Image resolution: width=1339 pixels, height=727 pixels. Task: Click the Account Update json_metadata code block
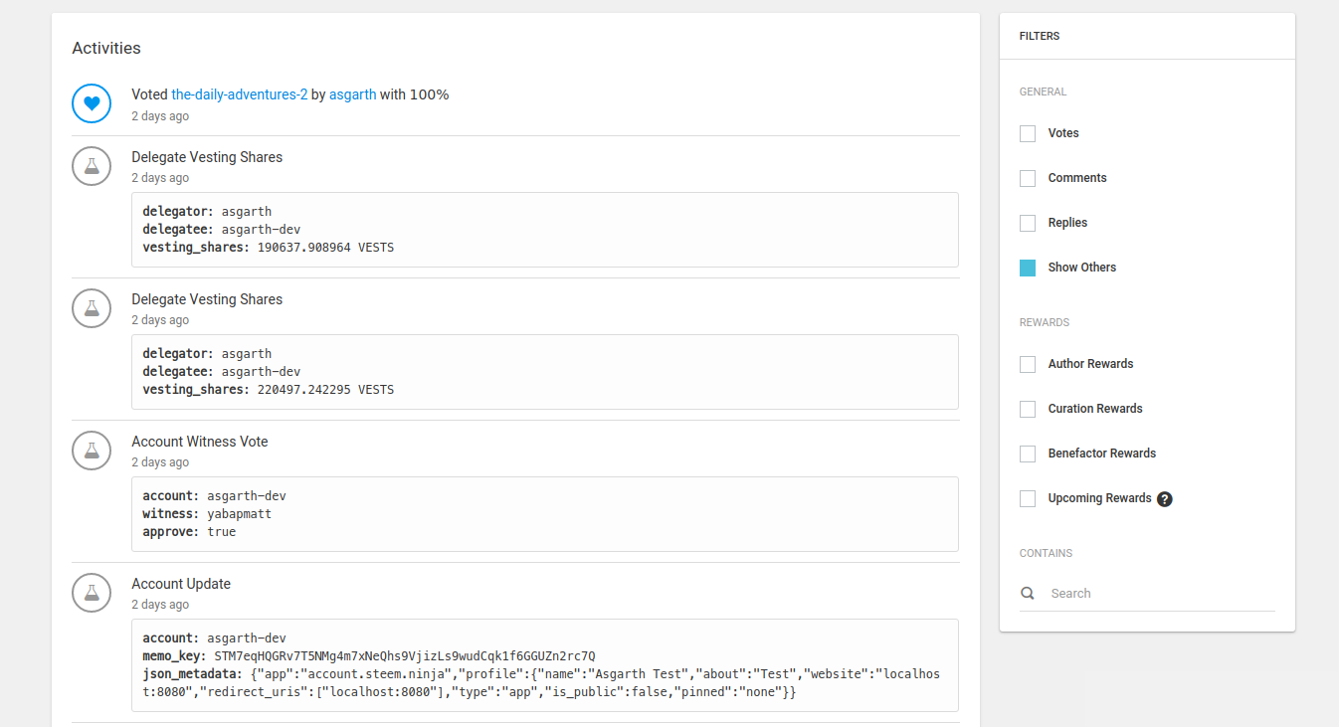click(x=544, y=682)
